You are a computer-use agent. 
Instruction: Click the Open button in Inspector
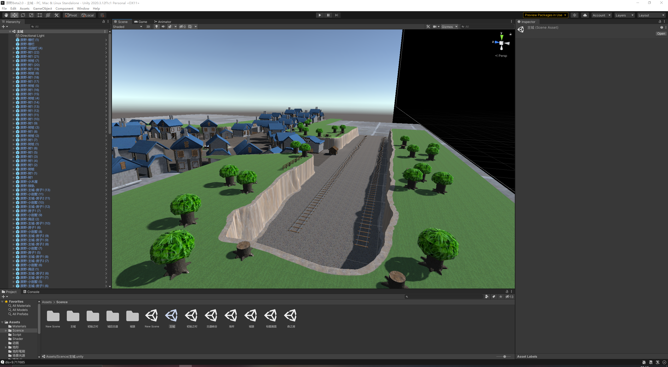(661, 34)
